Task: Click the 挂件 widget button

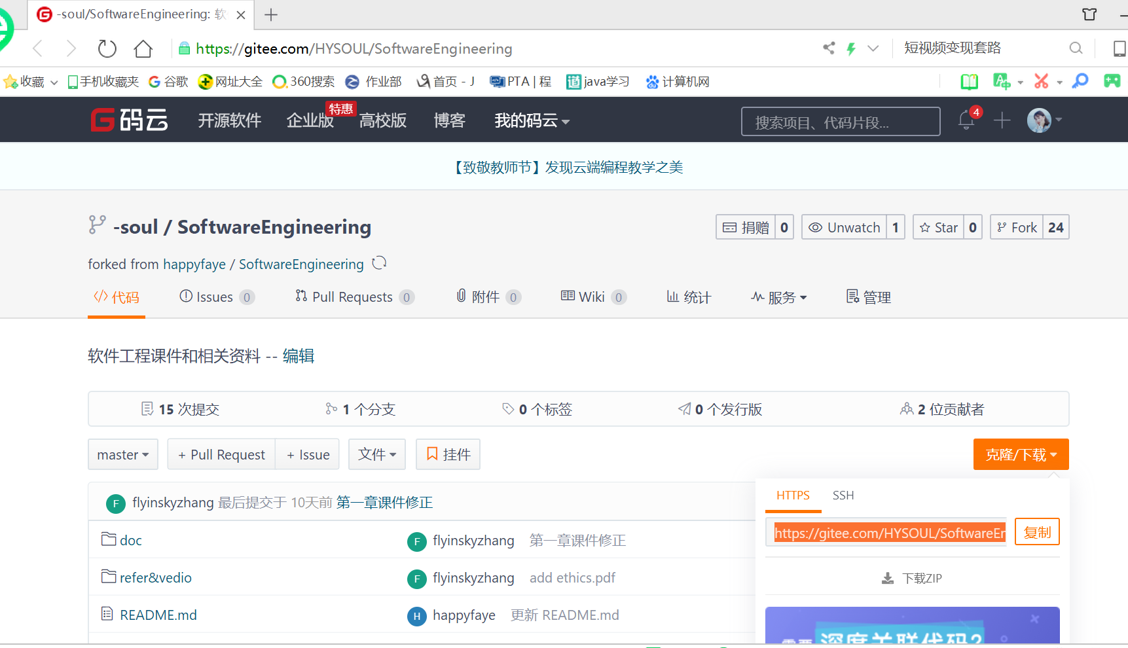Action: (448, 454)
